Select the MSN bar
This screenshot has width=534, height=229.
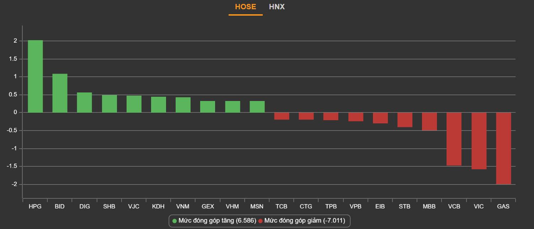point(257,107)
